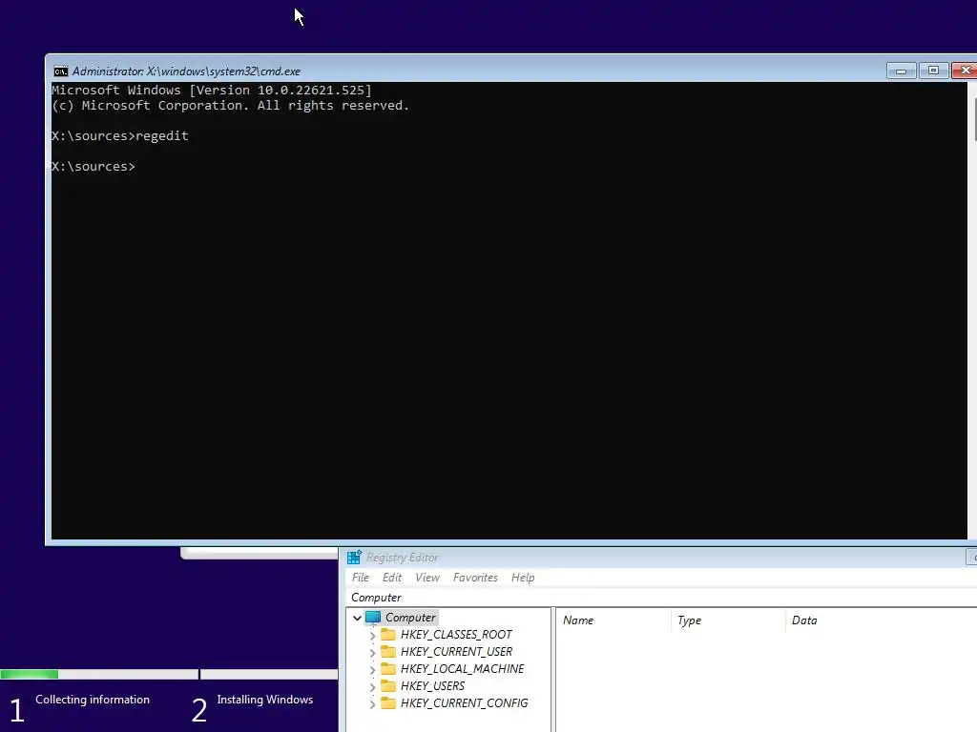Screen dimensions: 977x732
Task: Select HKEY_CLASSES_ROOT in the tree
Action: pyautogui.click(x=456, y=634)
